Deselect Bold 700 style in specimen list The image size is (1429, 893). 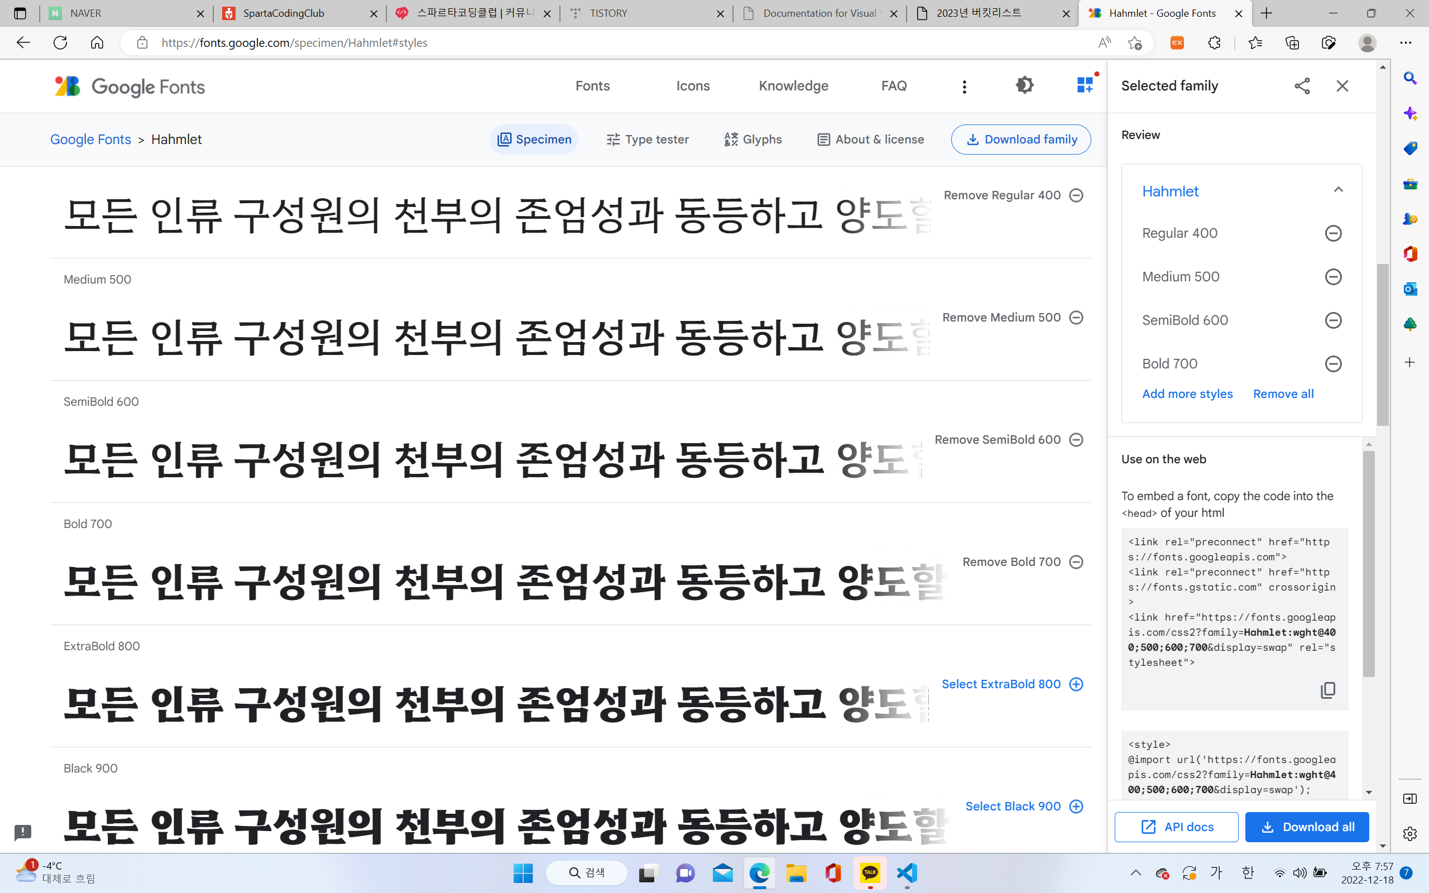(1023, 562)
